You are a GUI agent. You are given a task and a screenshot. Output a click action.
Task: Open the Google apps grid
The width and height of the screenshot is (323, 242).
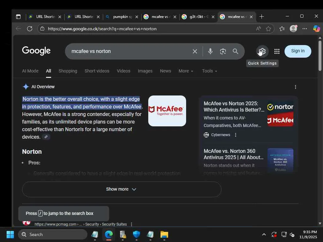click(x=277, y=51)
